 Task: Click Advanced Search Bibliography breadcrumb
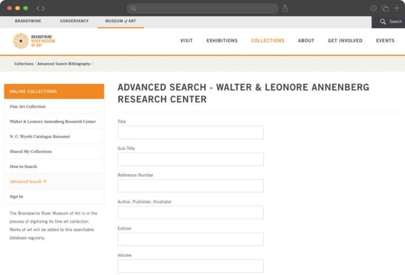click(64, 64)
